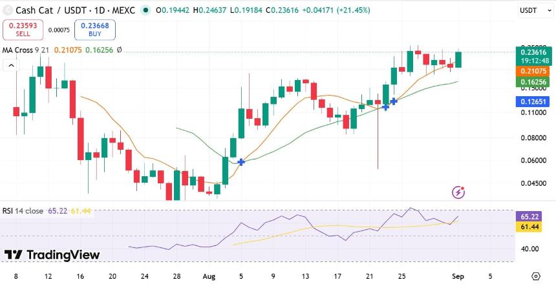Click orange 0.21075 price axis label
The height and width of the screenshot is (284, 556).
[533, 71]
